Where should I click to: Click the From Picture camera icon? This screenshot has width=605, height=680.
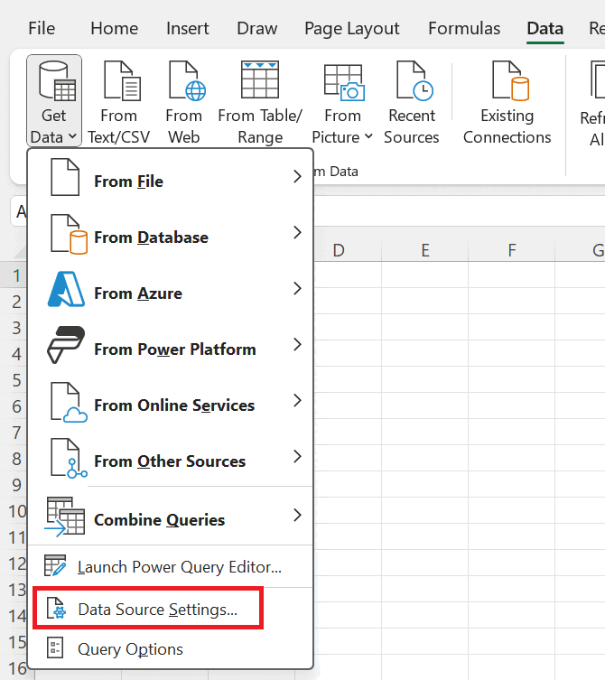tap(344, 82)
